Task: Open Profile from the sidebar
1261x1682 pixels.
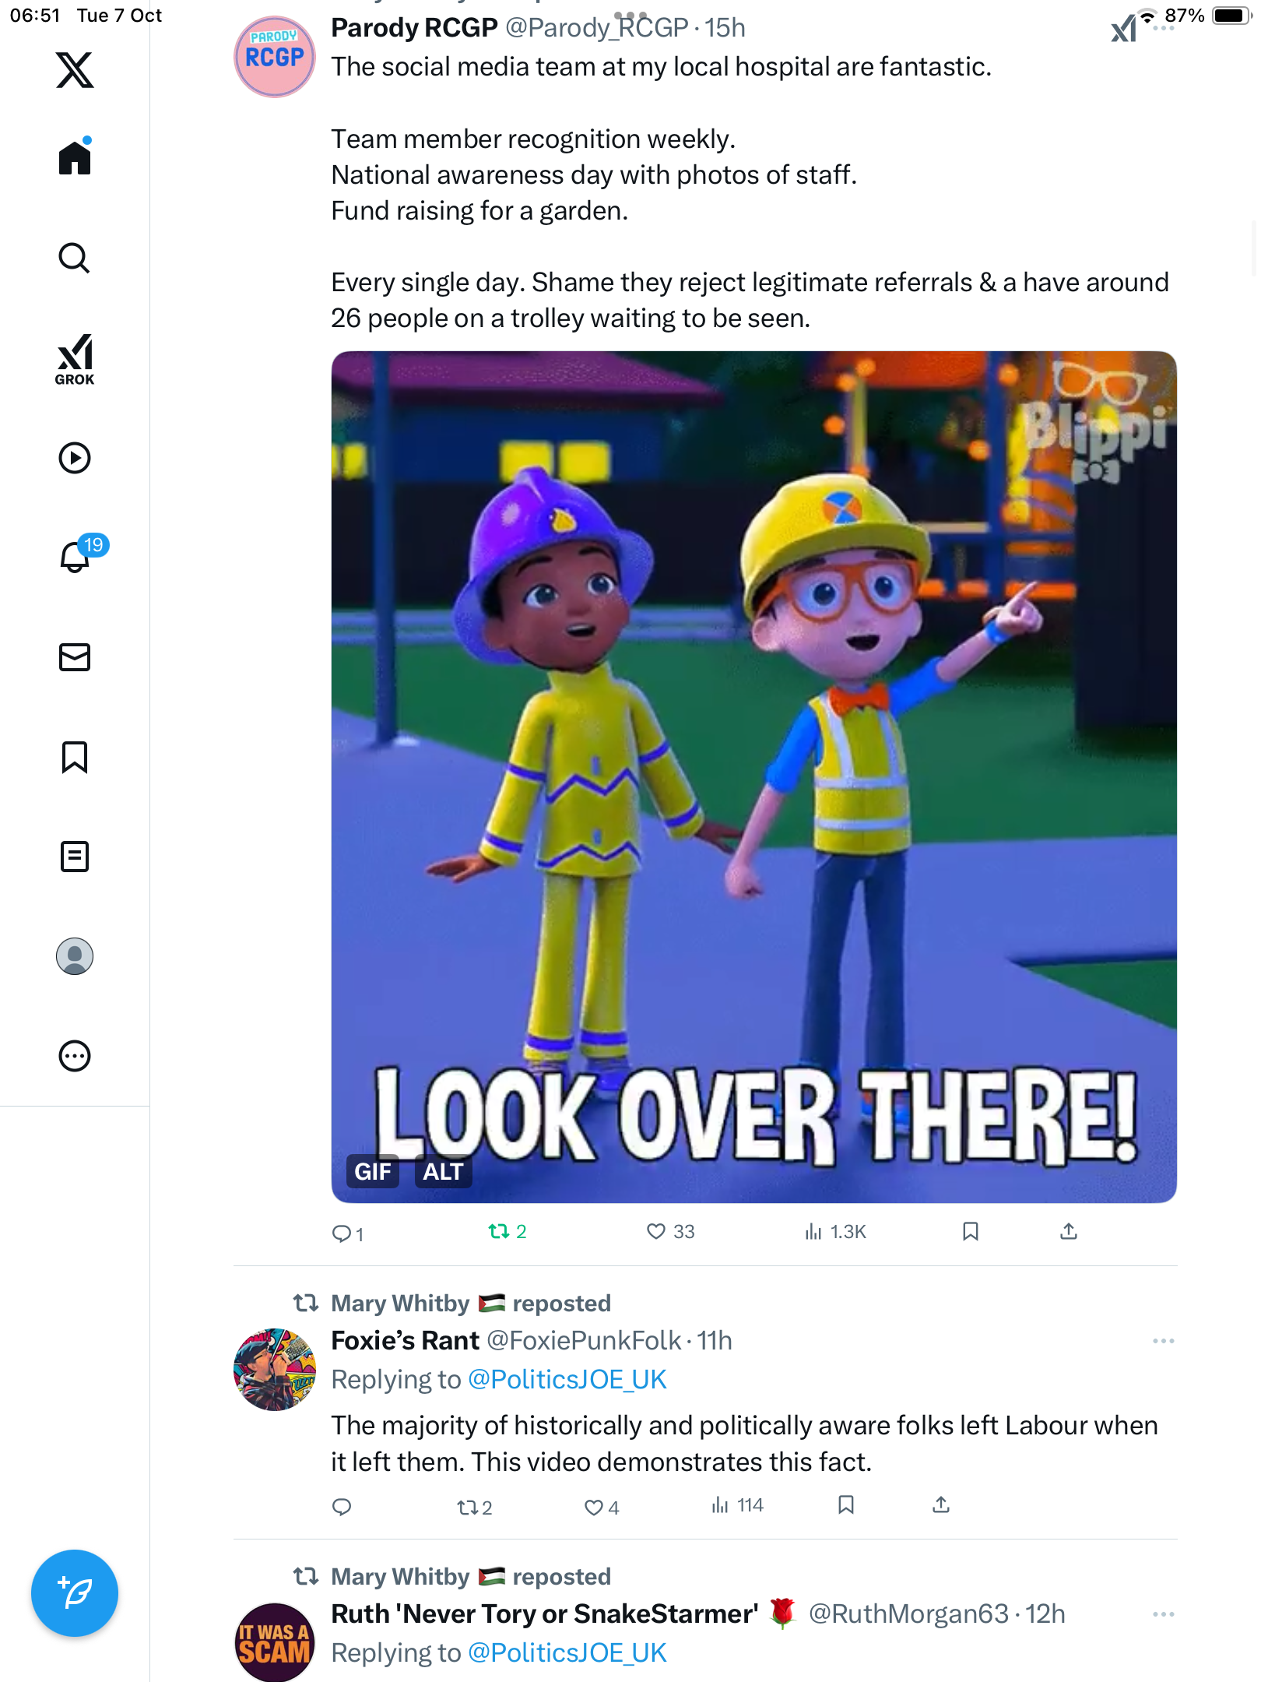Action: (75, 956)
